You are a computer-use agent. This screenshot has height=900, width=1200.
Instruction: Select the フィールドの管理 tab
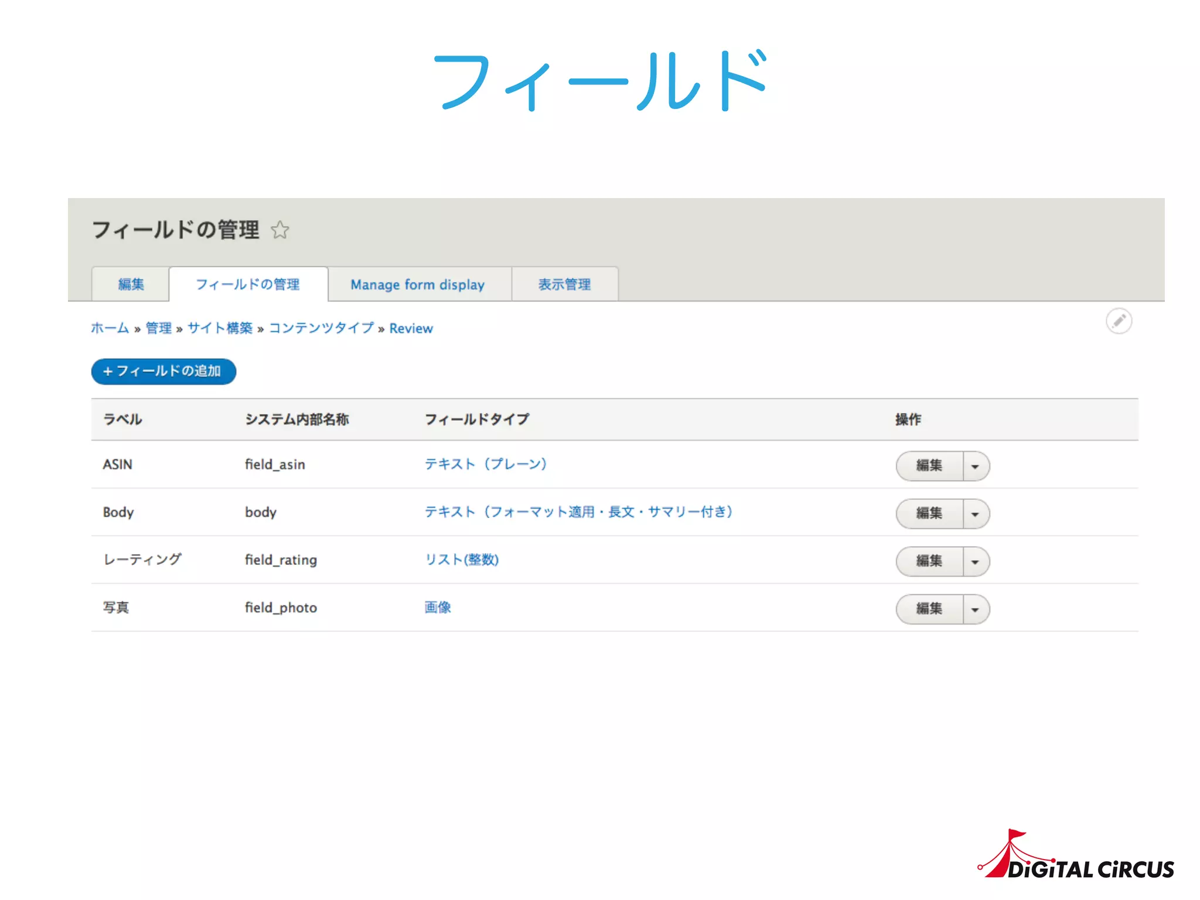[x=248, y=284]
